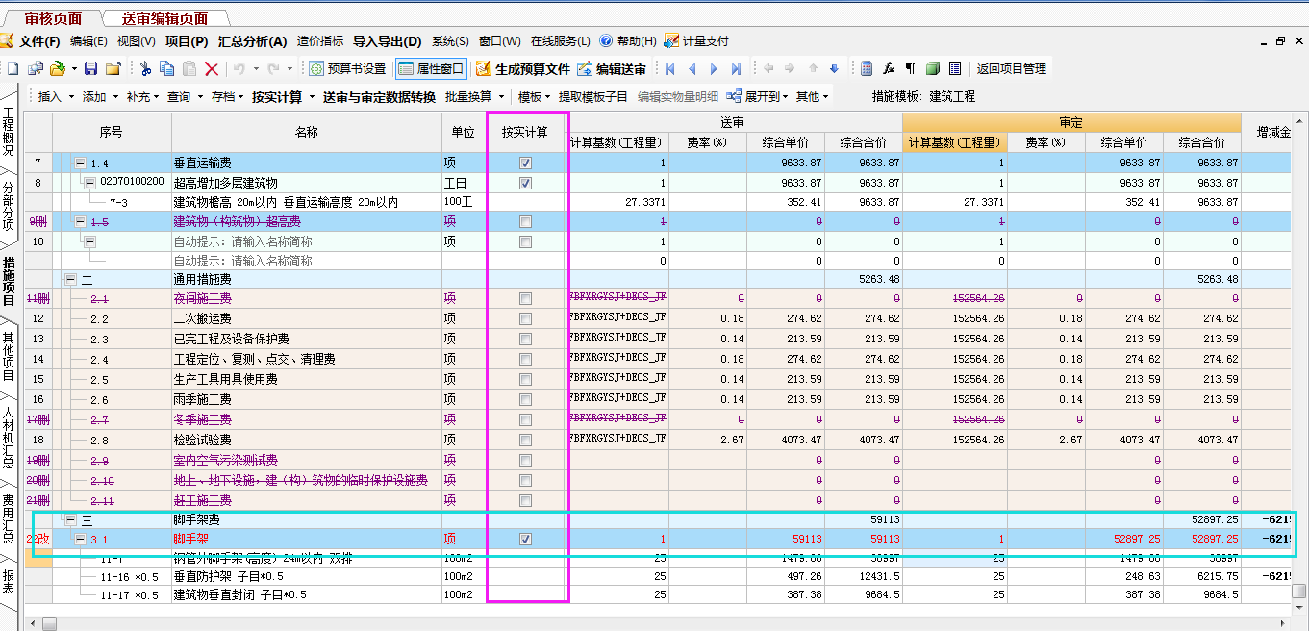The width and height of the screenshot is (1309, 631).
Task: Click 提取模板子目 button
Action: click(x=593, y=96)
